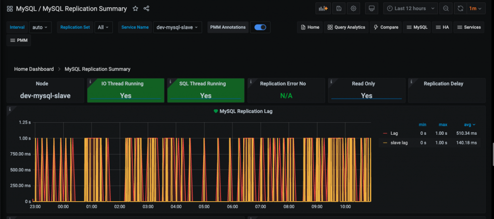This screenshot has width=494, height=219.
Task: Zoom out the time range
Action: tap(446, 9)
